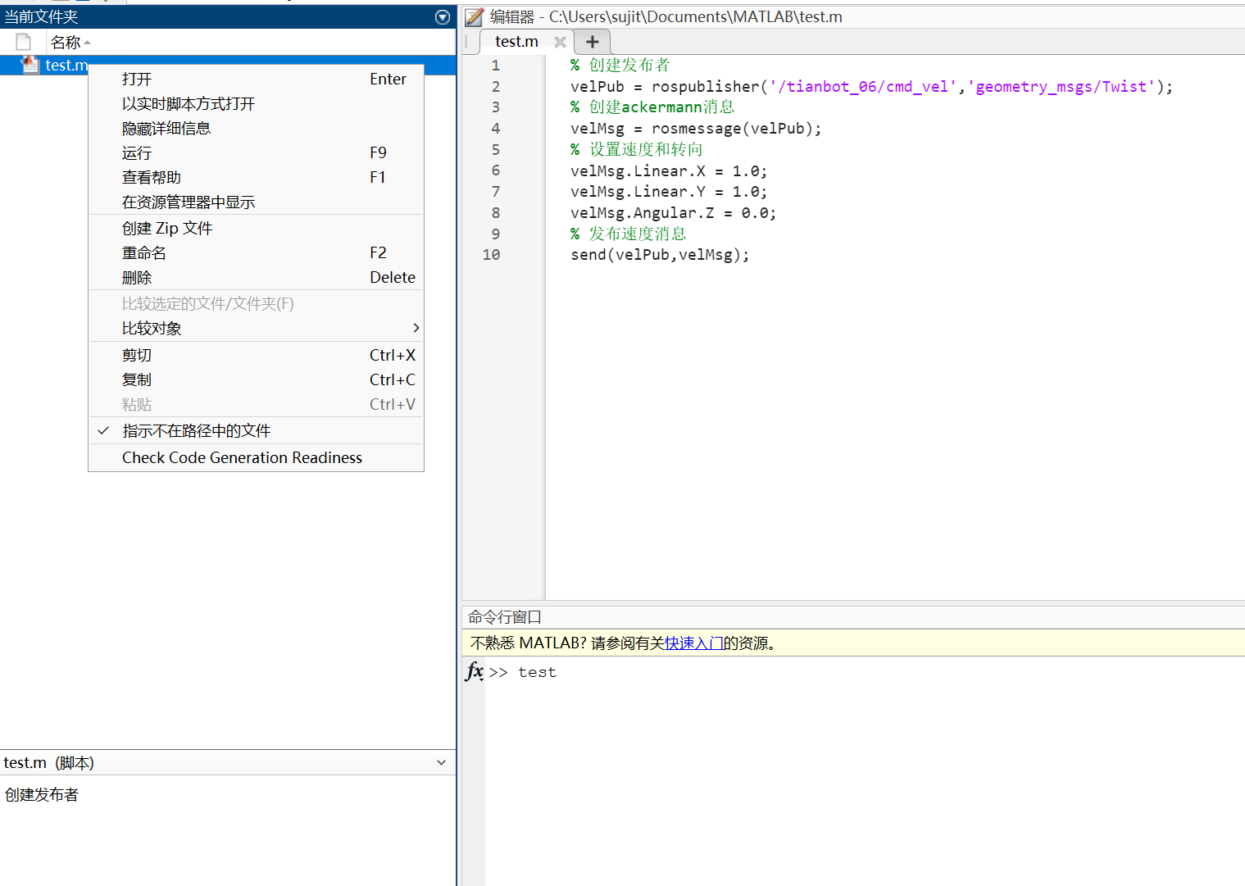1245x886 pixels.
Task: Click the % 设置速度和转向 comment line
Action: pos(636,149)
